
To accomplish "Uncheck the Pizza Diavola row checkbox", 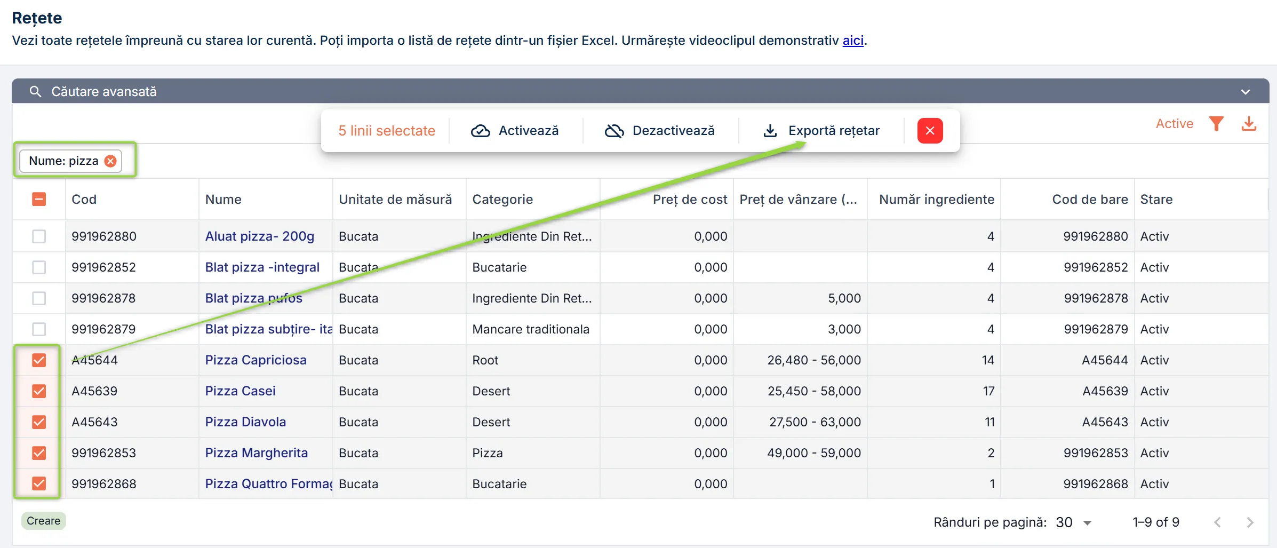I will [x=39, y=422].
